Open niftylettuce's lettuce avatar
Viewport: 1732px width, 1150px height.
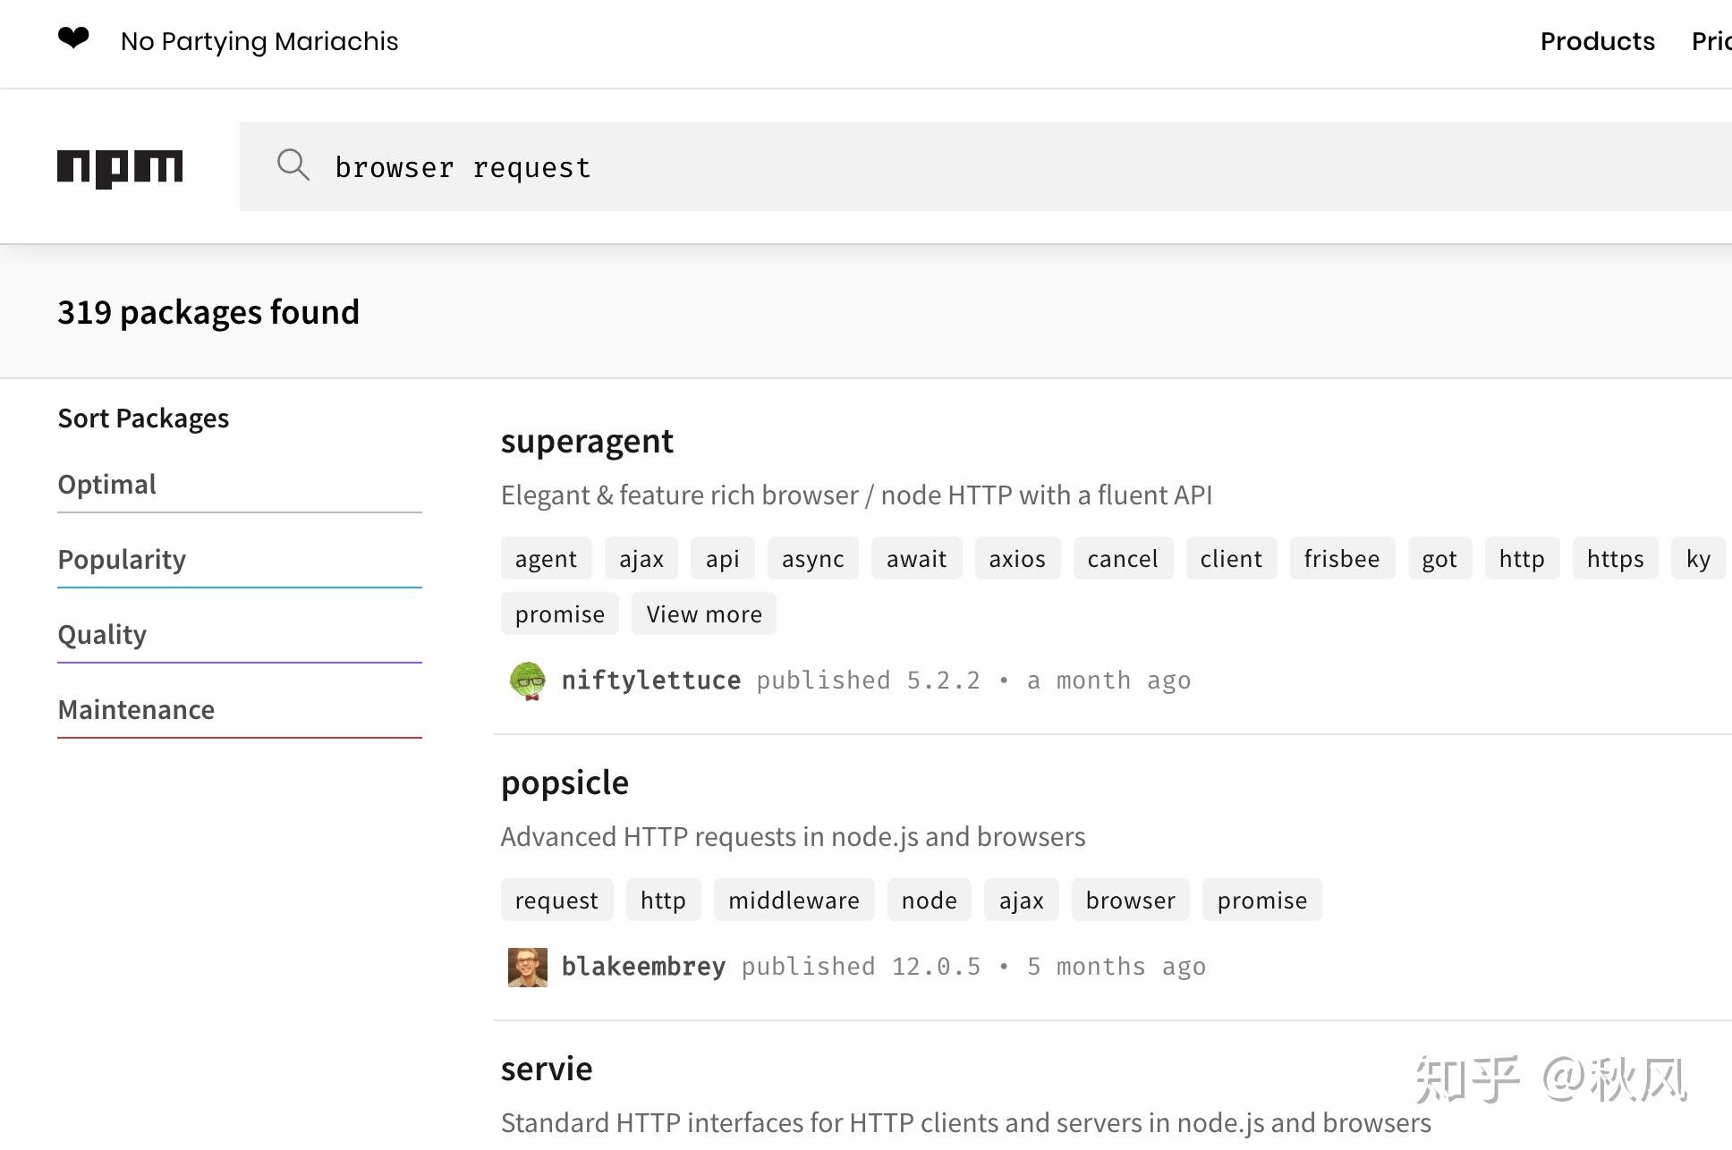[528, 681]
